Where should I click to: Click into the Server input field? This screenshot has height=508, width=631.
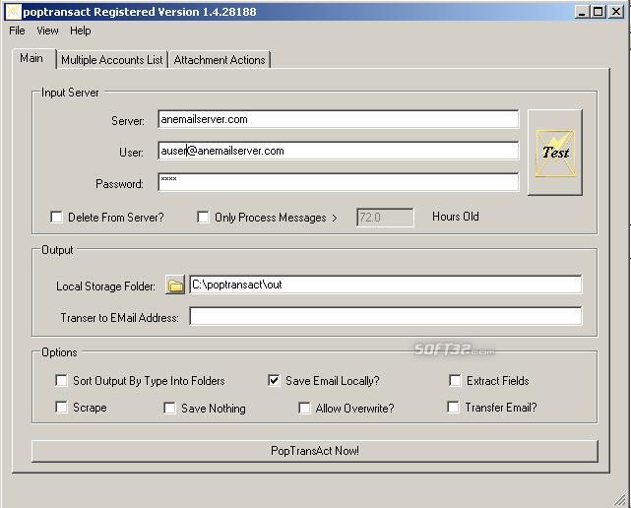339,119
